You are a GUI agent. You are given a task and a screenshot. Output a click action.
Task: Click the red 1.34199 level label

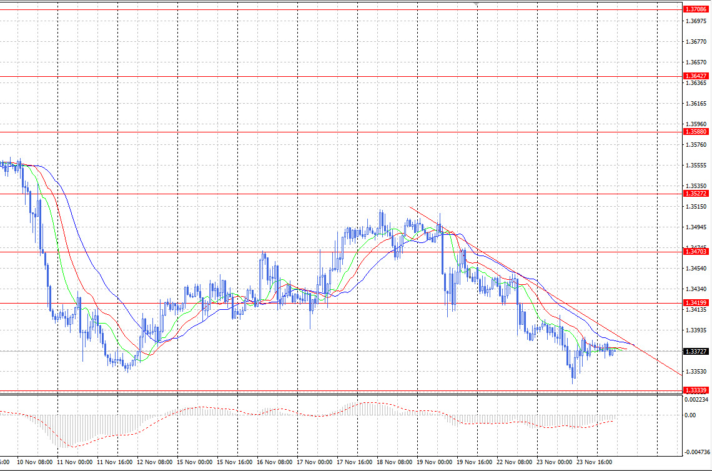[x=696, y=302]
